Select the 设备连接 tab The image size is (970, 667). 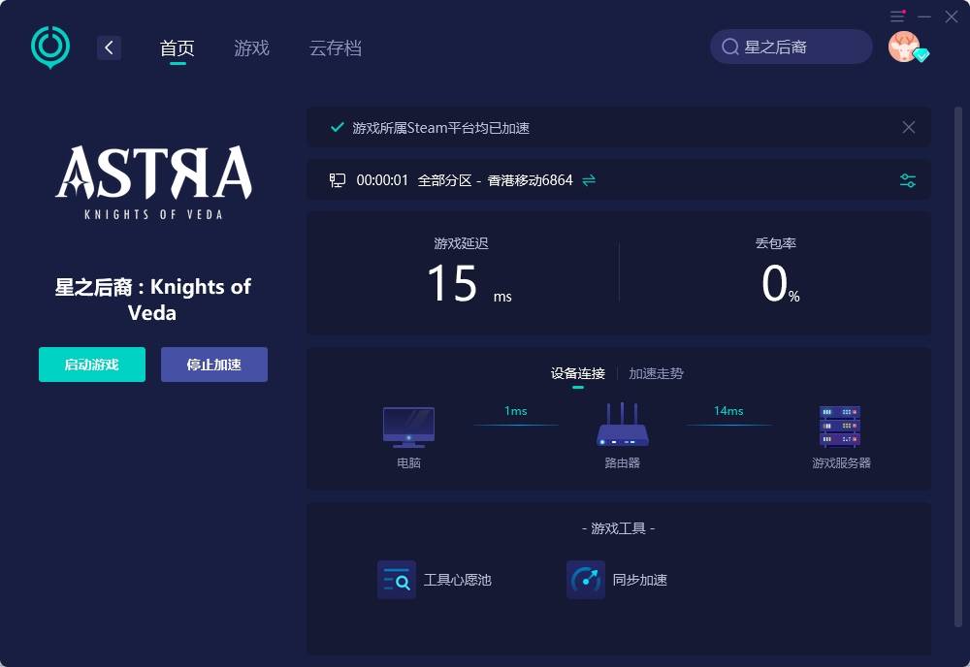[578, 373]
